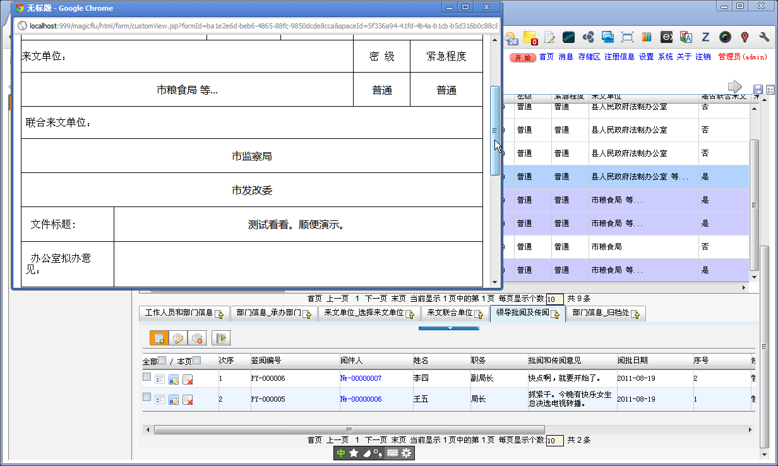This screenshot has width=778, height=466.
Task: Open the notepad with pencil extension
Action: click(x=549, y=37)
